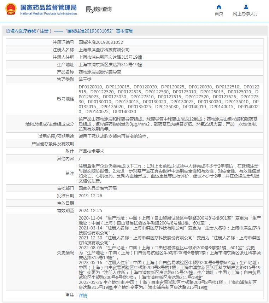Open the 首页 home icon
The height and width of the screenshot is (303, 269).
(219, 7)
